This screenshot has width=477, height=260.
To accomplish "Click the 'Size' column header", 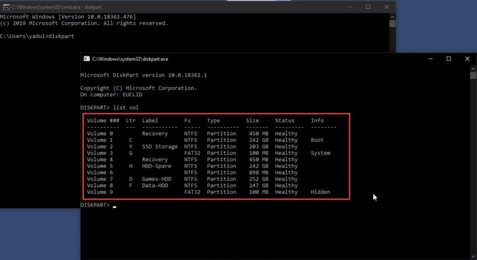I will [x=252, y=121].
